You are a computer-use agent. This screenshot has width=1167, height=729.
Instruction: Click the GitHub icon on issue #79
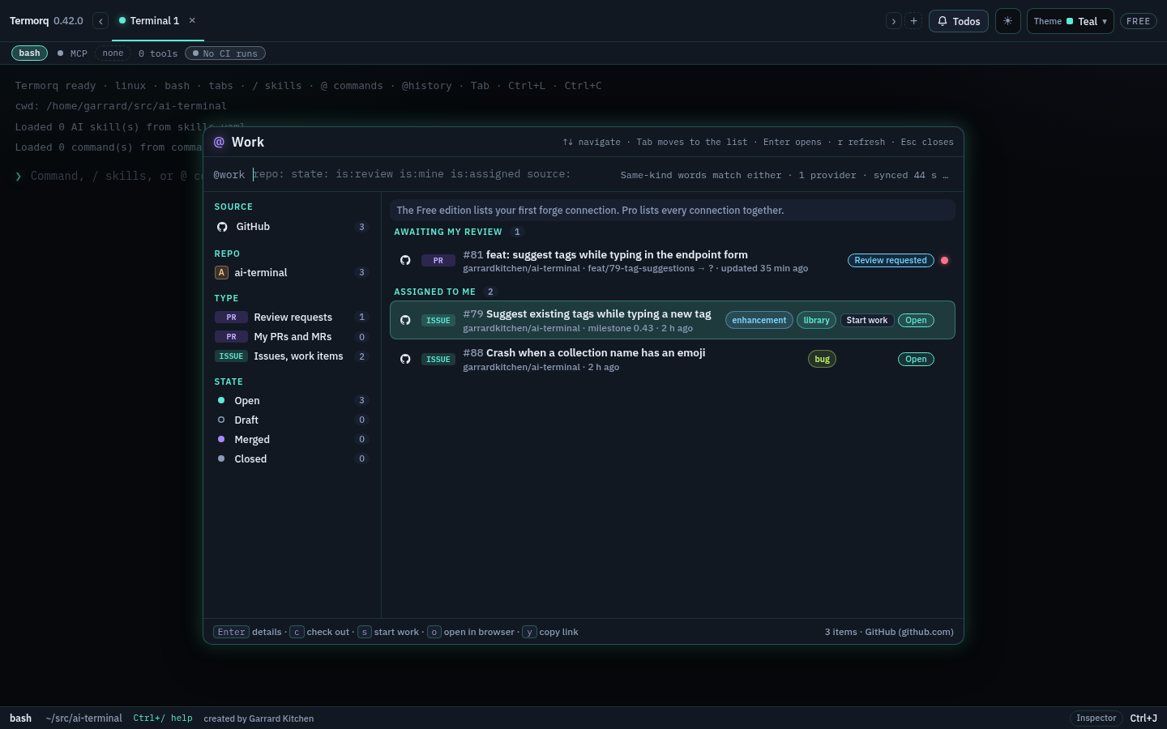tap(405, 320)
